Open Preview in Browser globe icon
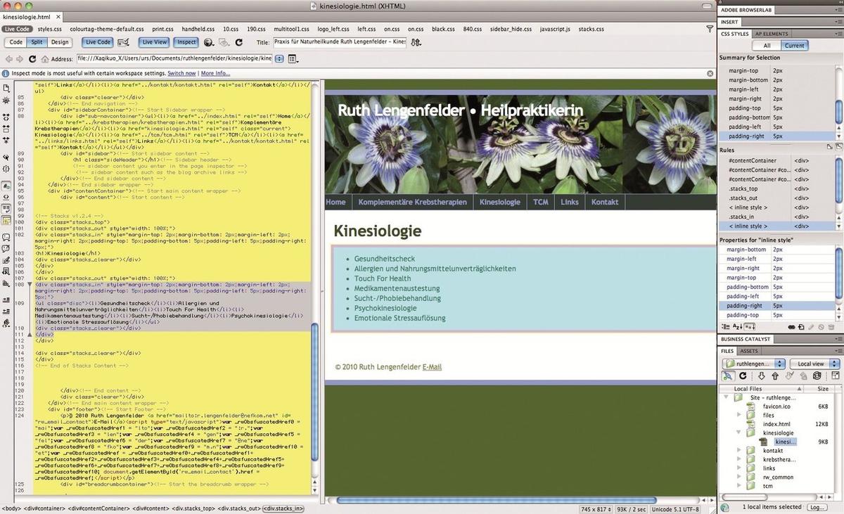This screenshot has width=844, height=514. (x=209, y=42)
